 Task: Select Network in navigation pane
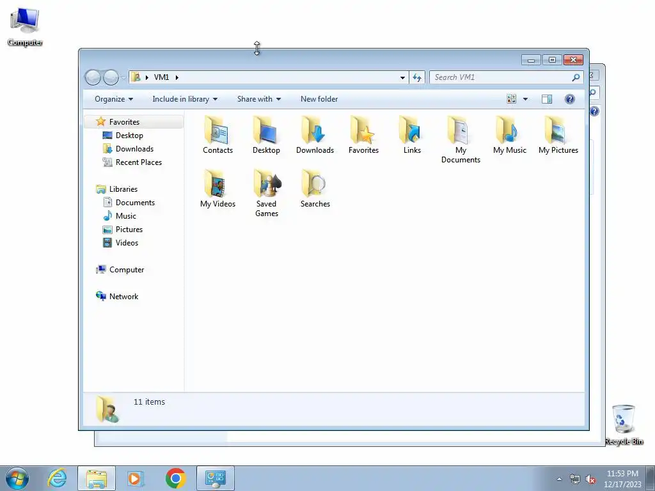123,297
